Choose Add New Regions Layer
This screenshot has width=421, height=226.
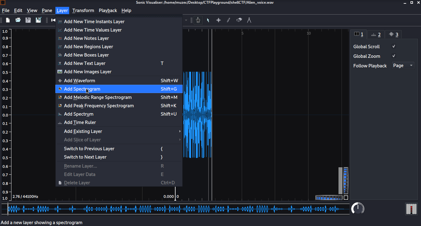pos(119,47)
